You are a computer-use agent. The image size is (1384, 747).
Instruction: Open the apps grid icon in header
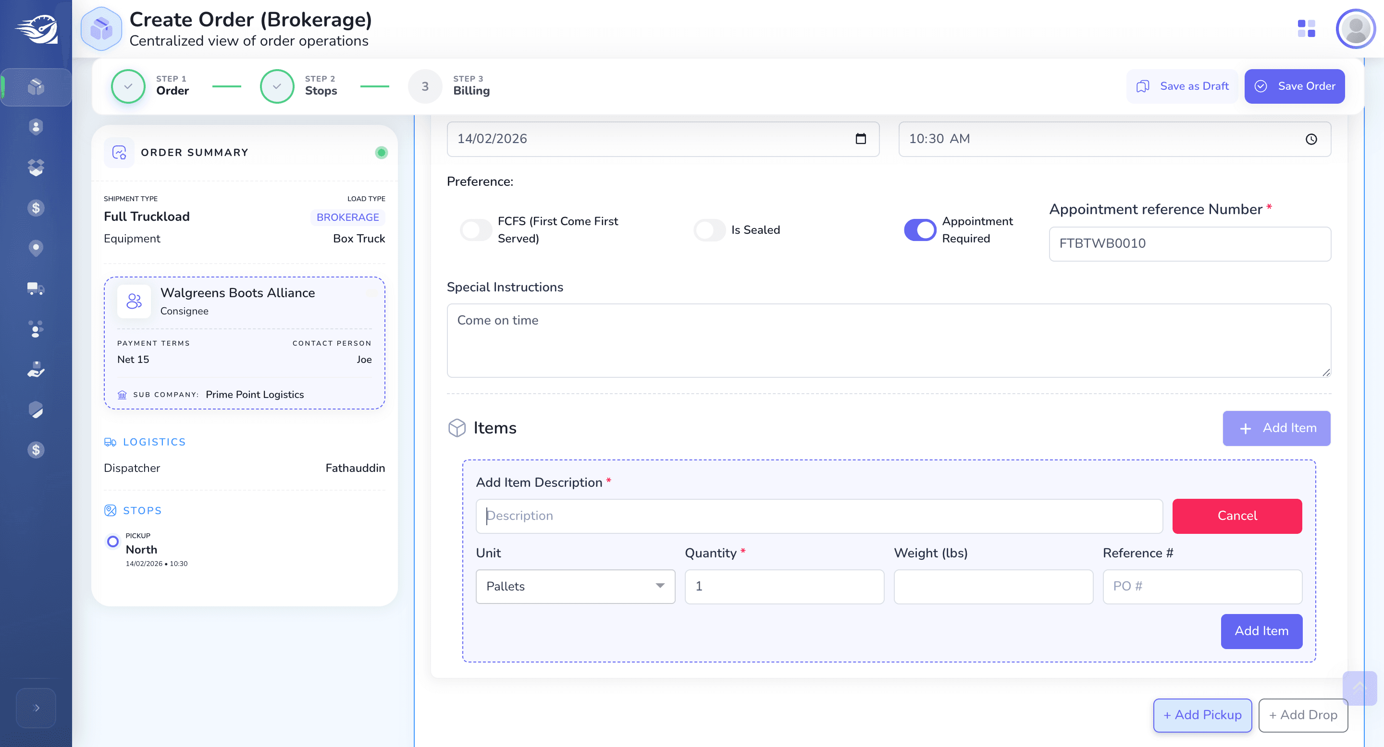tap(1306, 28)
